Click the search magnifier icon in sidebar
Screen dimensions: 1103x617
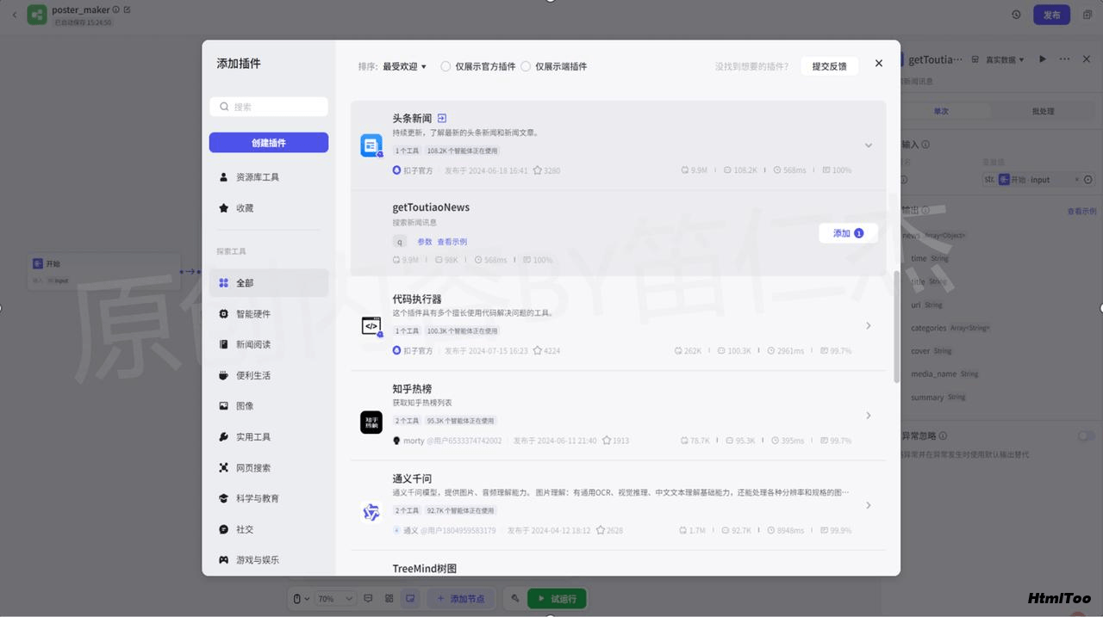[224, 107]
